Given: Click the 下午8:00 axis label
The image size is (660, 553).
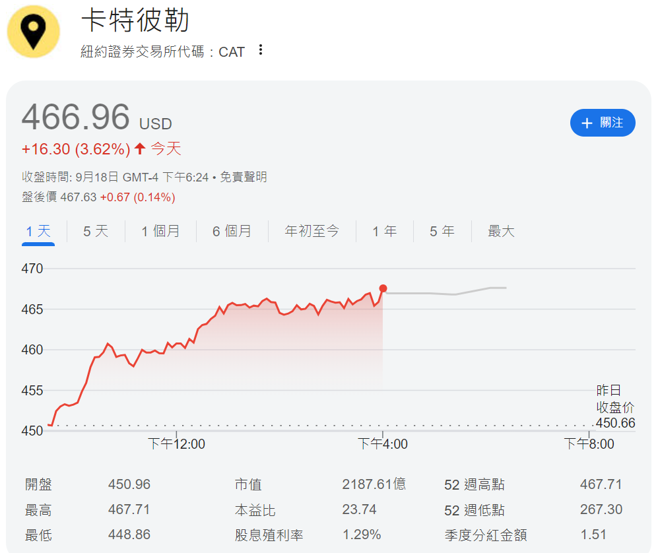Looking at the screenshot, I should (x=589, y=443).
